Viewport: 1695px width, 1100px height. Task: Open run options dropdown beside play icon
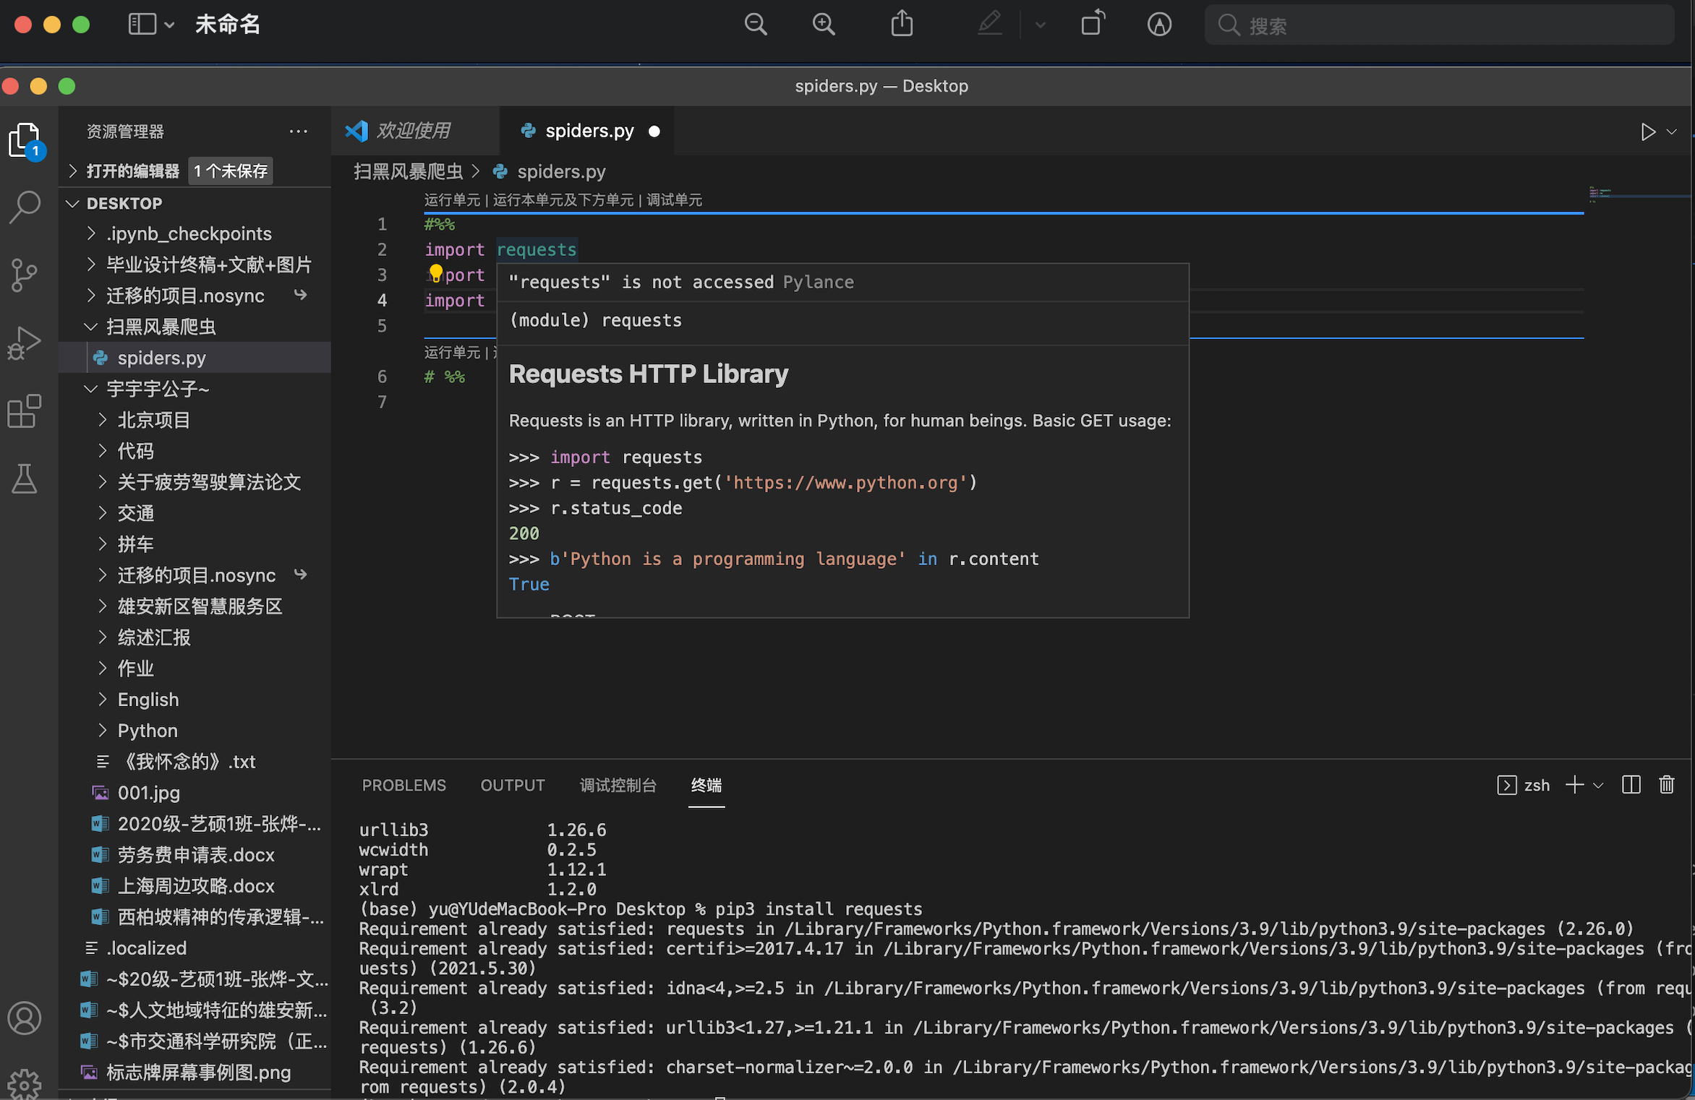tap(1672, 132)
